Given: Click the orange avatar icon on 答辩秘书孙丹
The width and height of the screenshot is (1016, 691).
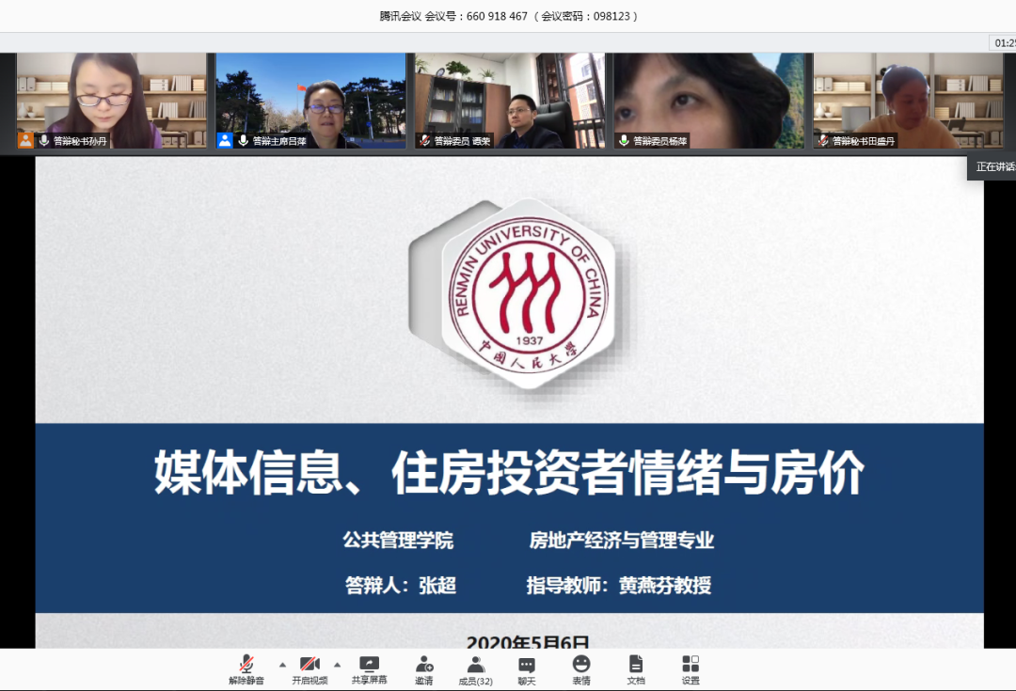Looking at the screenshot, I should (x=26, y=140).
